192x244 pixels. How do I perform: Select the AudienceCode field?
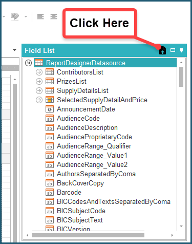[78, 118]
